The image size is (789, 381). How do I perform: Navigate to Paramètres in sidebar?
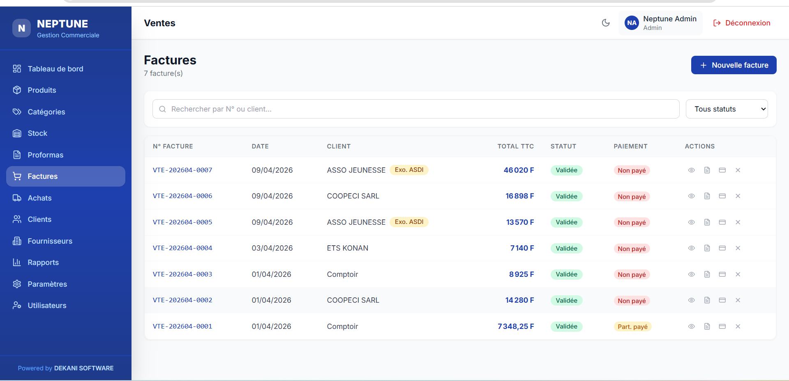point(47,284)
